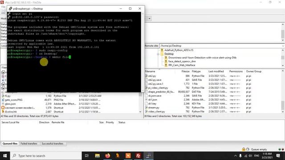Open the Remote site path dropdown
The image size is (285, 160).
pyautogui.click(x=283, y=46)
